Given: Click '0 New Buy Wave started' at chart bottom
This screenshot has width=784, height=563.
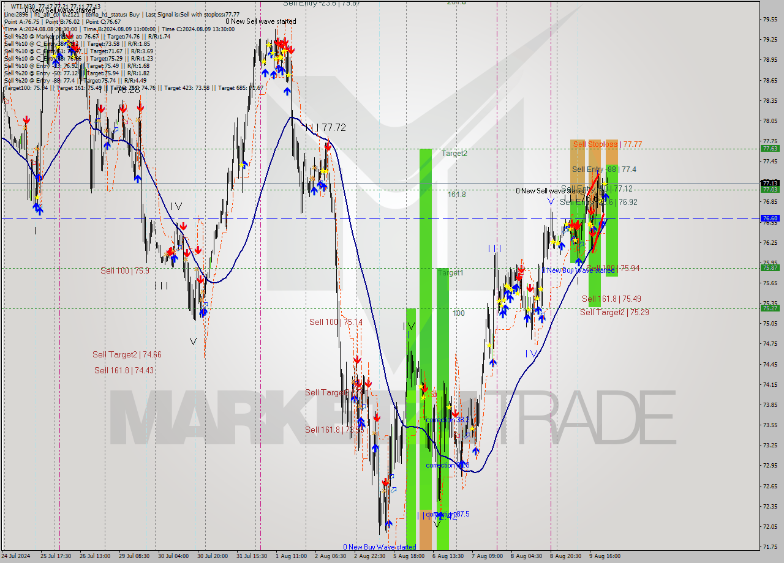Looking at the screenshot, I should coord(380,547).
